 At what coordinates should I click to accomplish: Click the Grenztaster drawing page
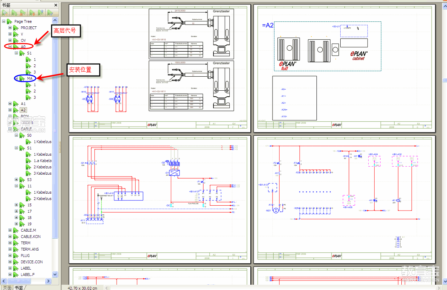pos(160,69)
